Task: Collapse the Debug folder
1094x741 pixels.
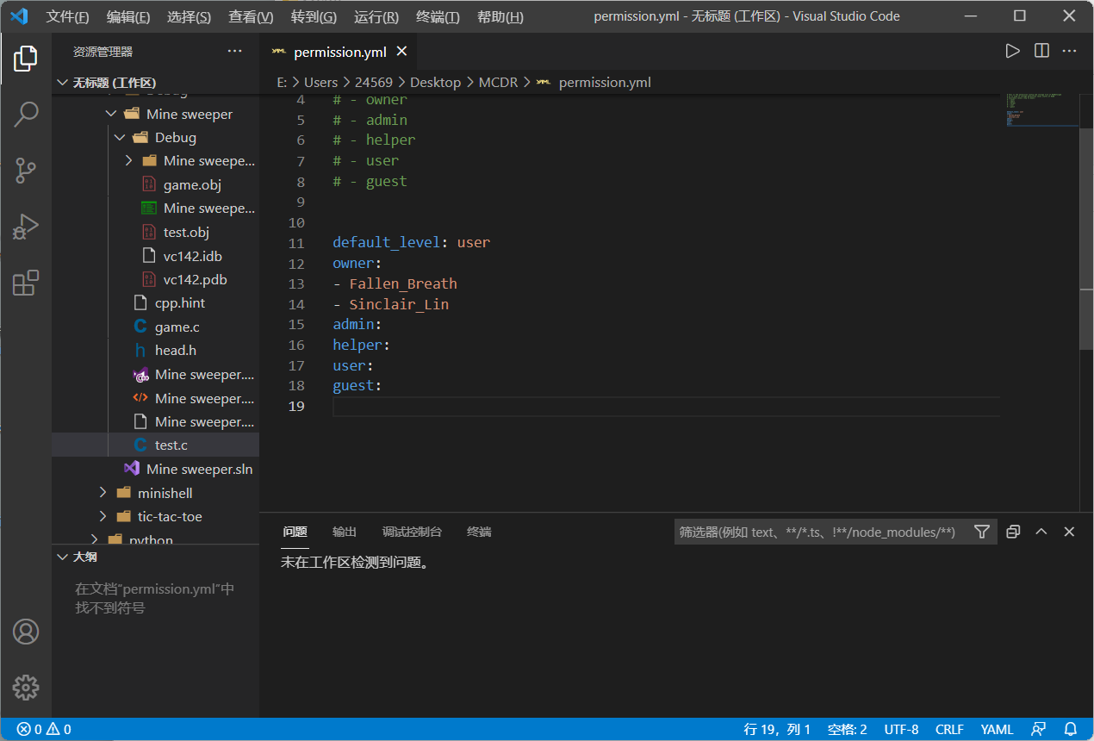Action: pyautogui.click(x=121, y=137)
